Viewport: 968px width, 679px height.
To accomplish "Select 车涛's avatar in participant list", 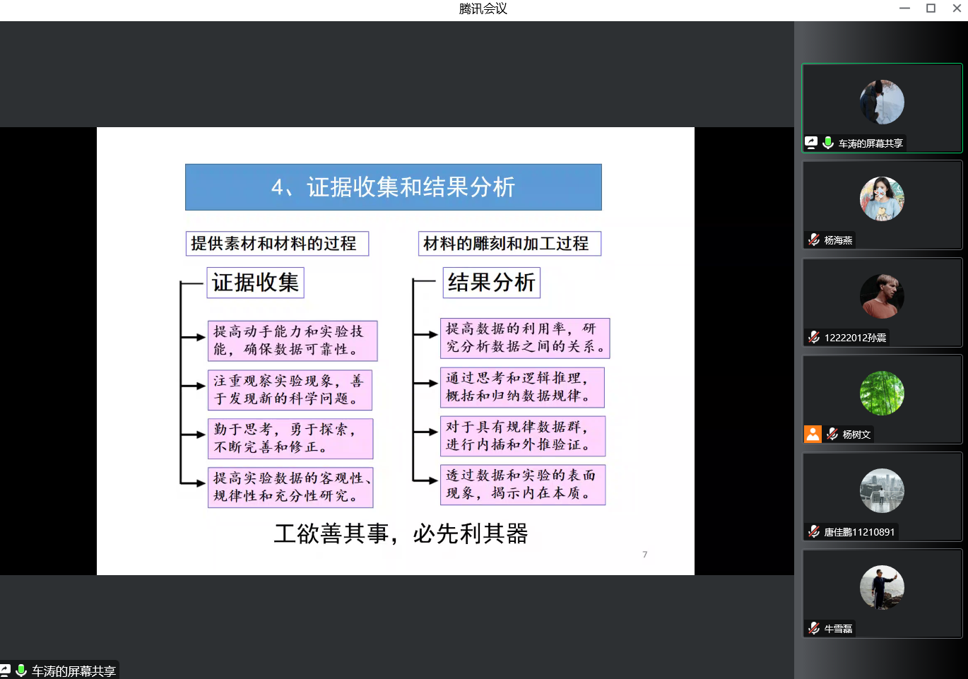I will tap(881, 102).
